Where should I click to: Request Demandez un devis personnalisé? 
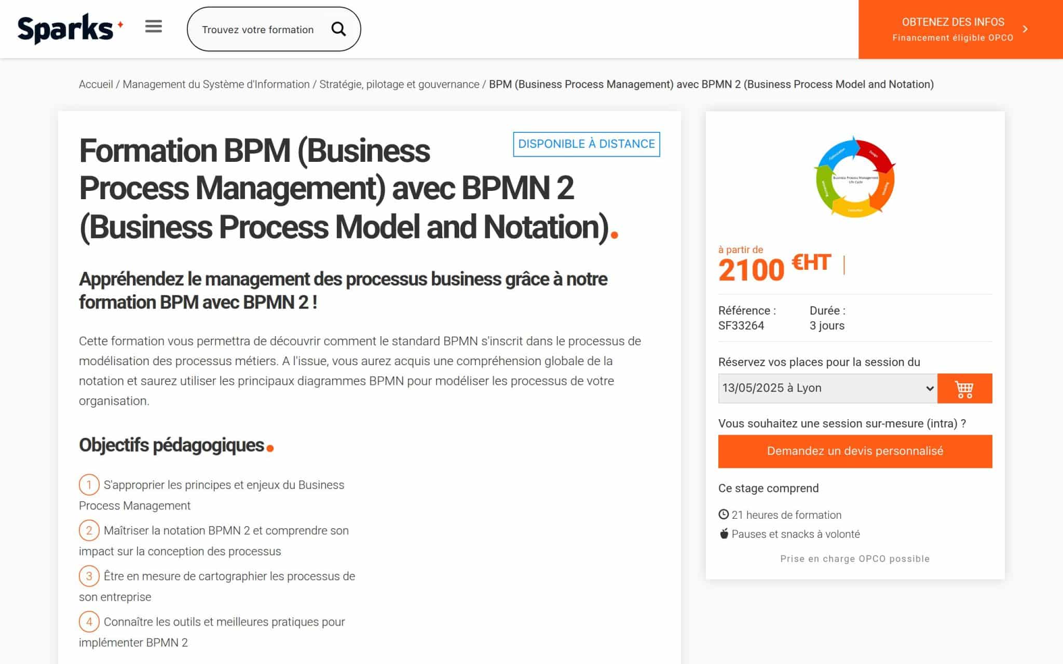855,451
